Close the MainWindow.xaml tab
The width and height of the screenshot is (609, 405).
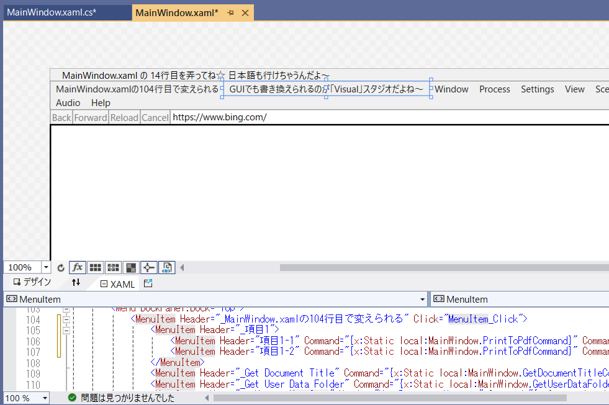(x=245, y=13)
